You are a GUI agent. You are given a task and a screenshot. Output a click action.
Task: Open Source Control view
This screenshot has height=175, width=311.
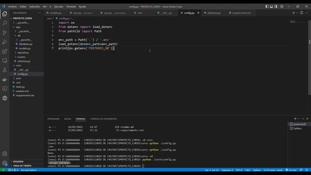[x=4, y=33]
